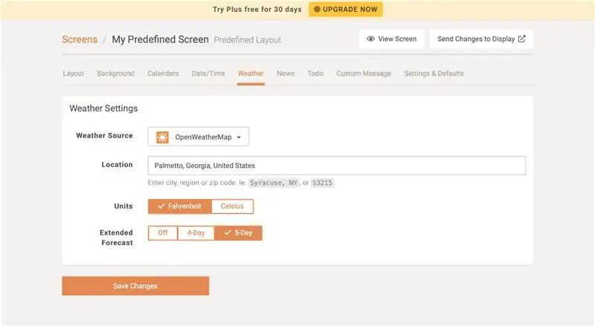Select Celsius units
This screenshot has width=595, height=326.
point(232,206)
